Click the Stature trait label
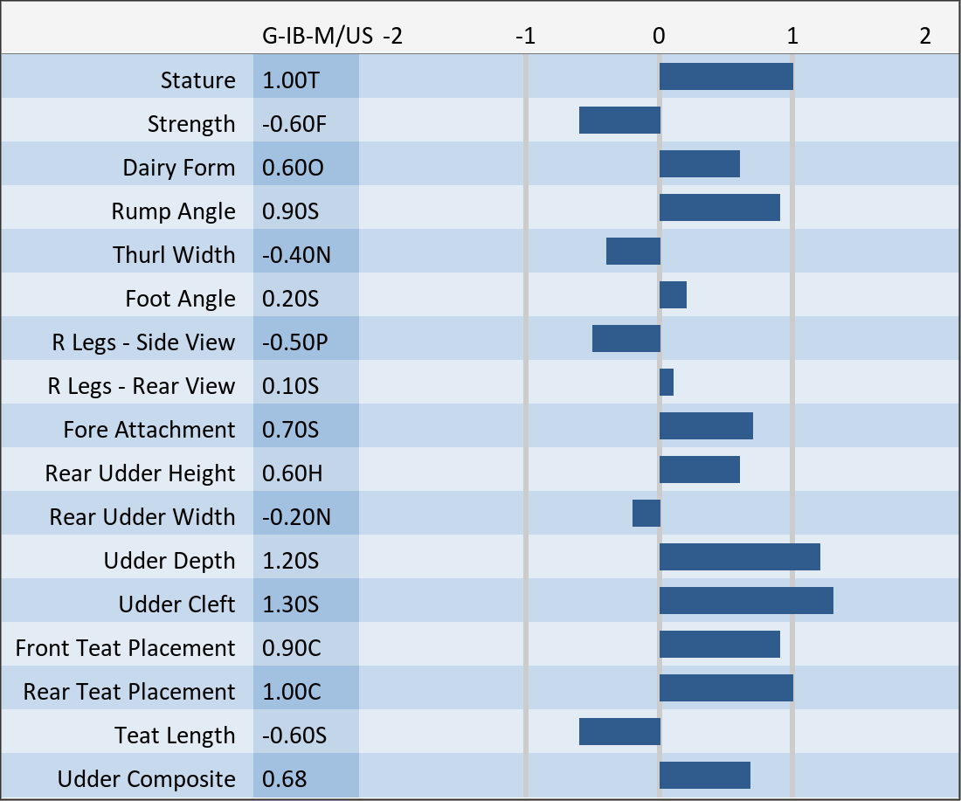Image resolution: width=961 pixels, height=801 pixels. [x=197, y=80]
